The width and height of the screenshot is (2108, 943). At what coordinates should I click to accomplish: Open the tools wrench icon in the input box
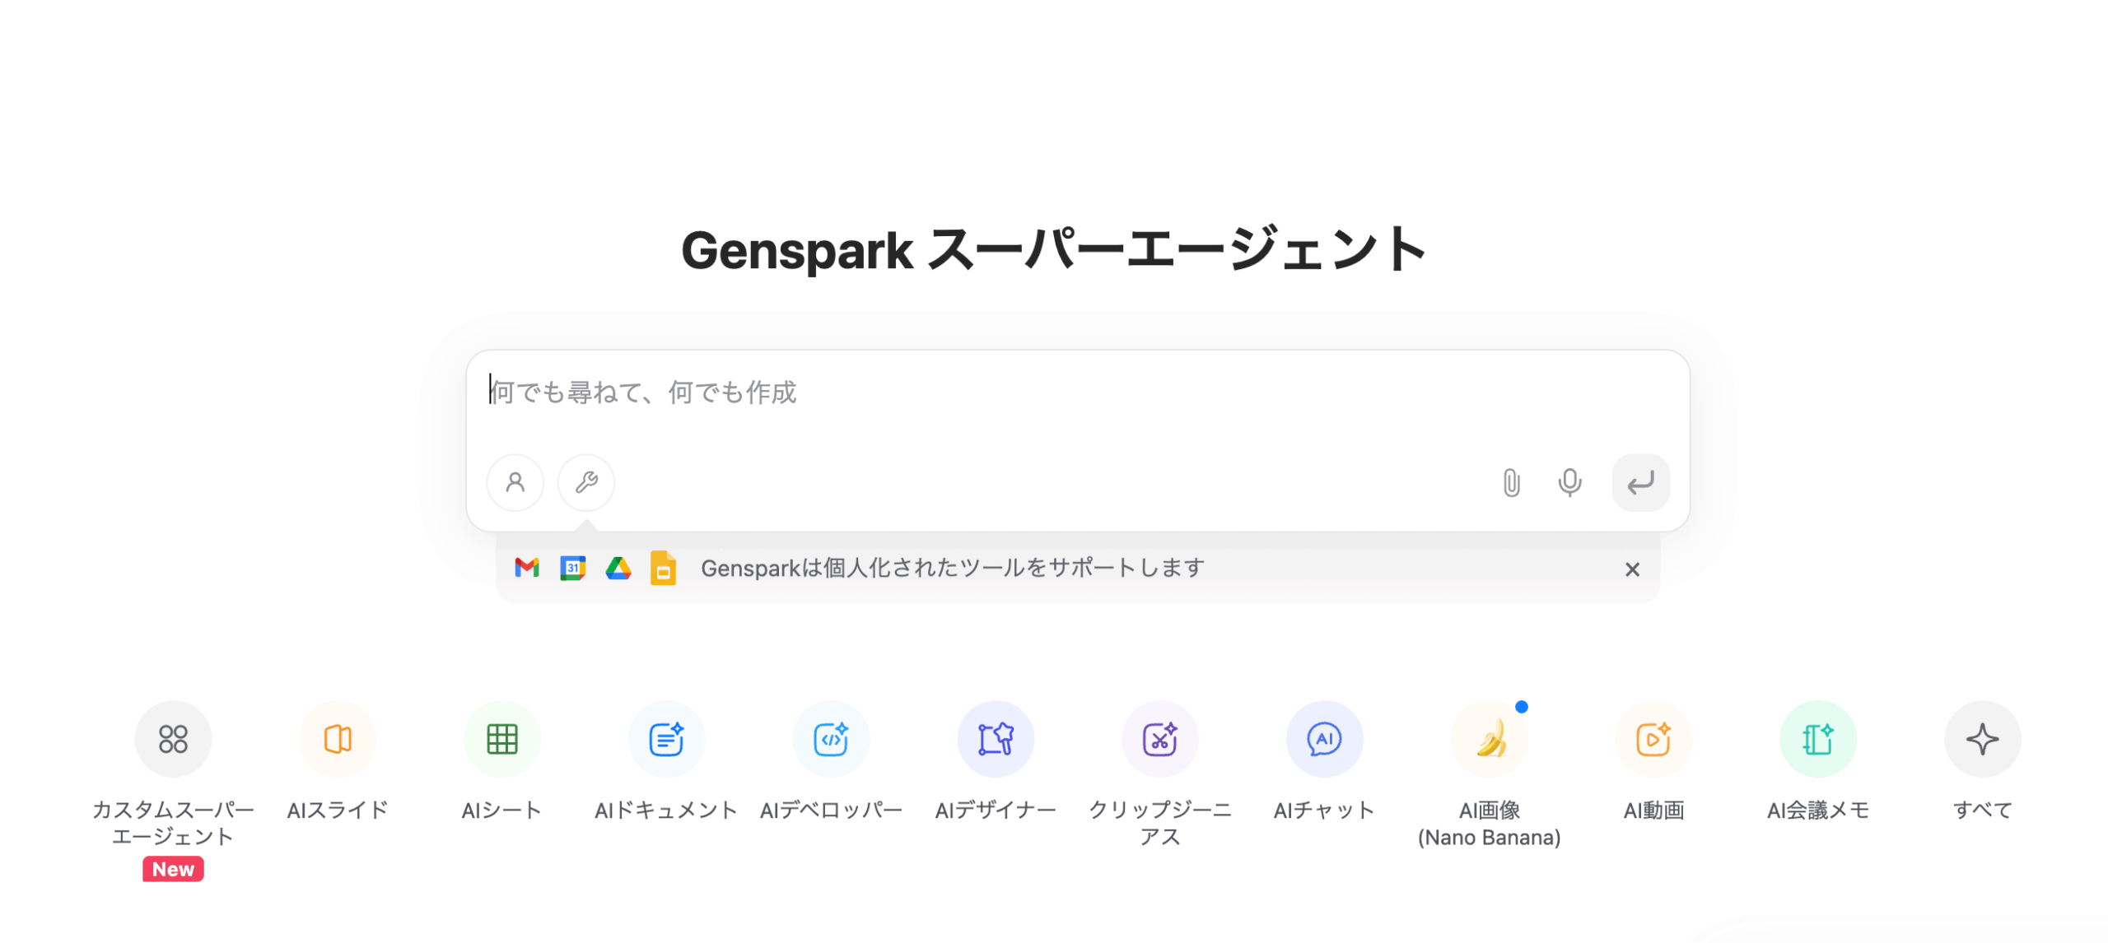[x=585, y=483]
